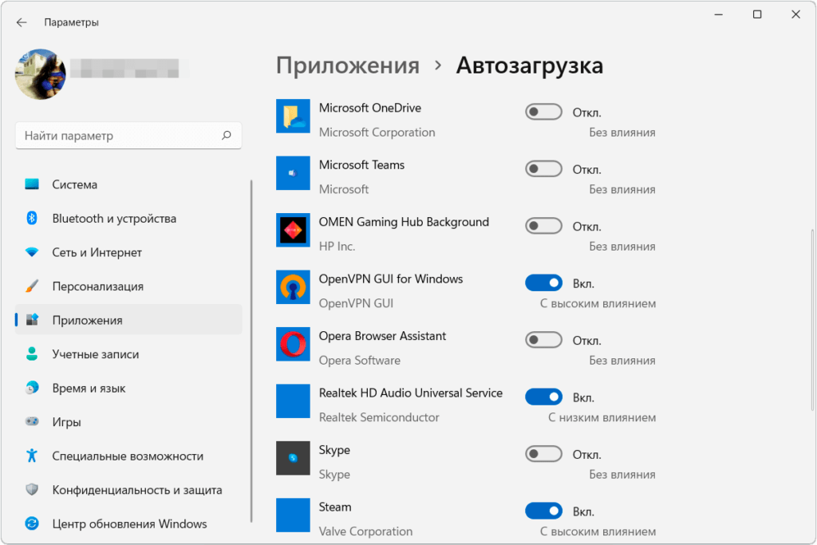817x545 pixels.
Task: Turn off Steam startup switch
Action: pos(543,511)
